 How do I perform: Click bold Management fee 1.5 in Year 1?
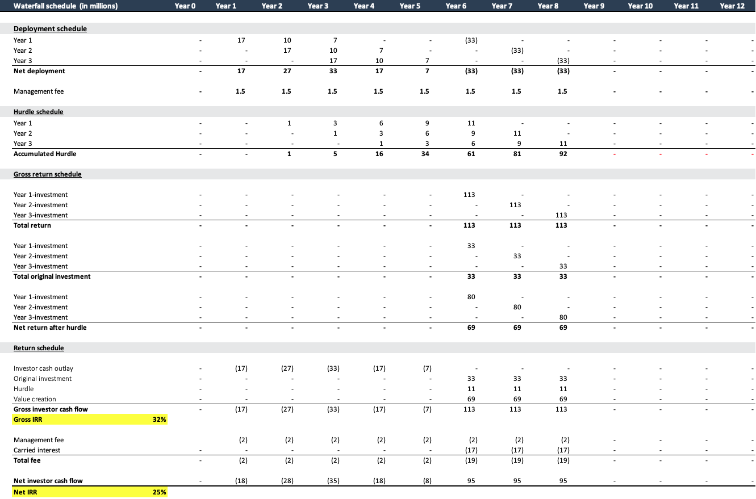pyautogui.click(x=240, y=91)
